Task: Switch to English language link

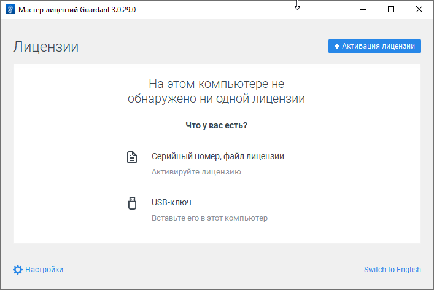Action: pos(392,270)
